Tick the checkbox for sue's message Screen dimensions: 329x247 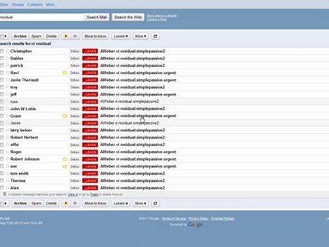click(x=1, y=166)
